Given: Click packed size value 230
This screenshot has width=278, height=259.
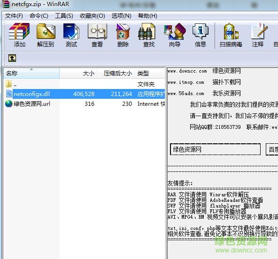Looking at the screenshot, I should (127, 104).
